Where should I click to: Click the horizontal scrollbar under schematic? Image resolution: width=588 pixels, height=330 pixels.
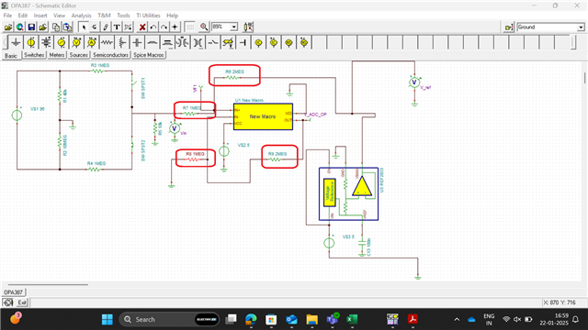pos(48,284)
